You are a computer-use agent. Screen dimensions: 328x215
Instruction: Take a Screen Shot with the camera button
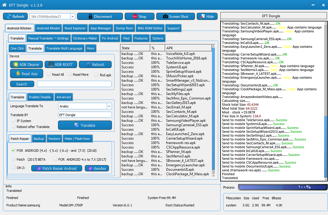coord(176,17)
